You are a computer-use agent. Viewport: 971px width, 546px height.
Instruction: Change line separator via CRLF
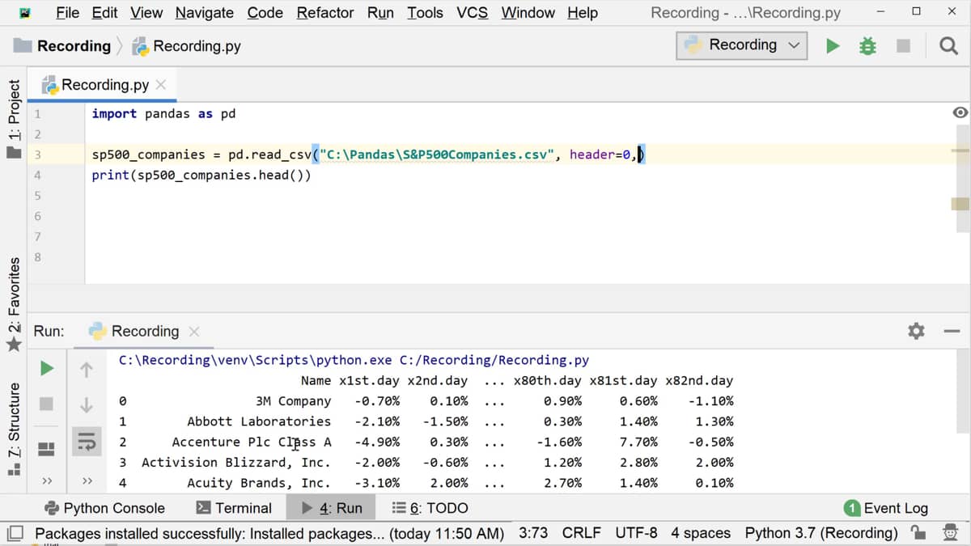click(x=582, y=533)
